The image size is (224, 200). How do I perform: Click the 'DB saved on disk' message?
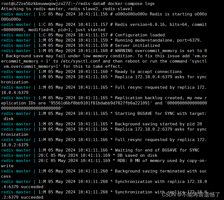(x=137, y=155)
